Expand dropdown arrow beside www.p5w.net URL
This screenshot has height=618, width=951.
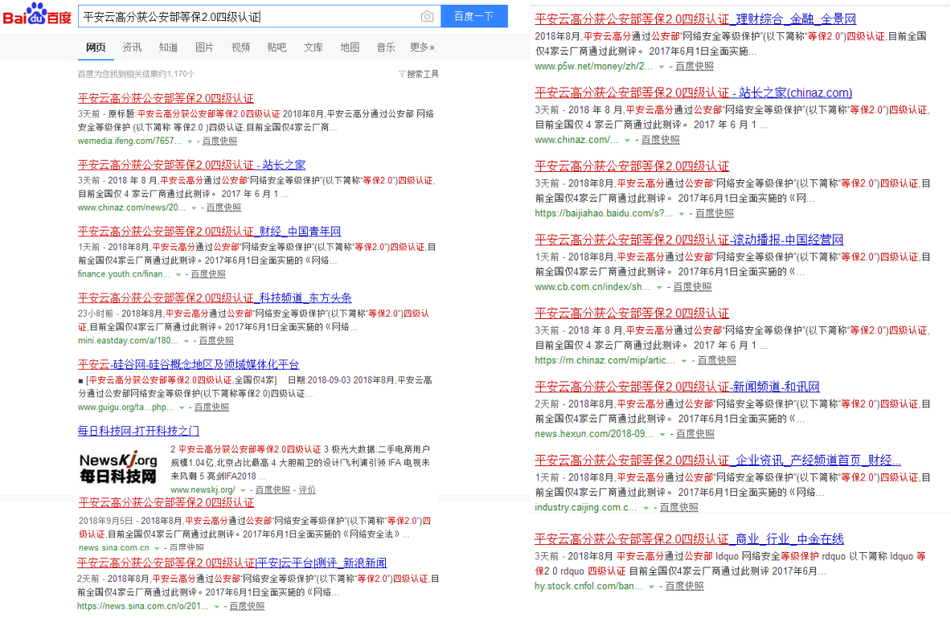point(662,68)
